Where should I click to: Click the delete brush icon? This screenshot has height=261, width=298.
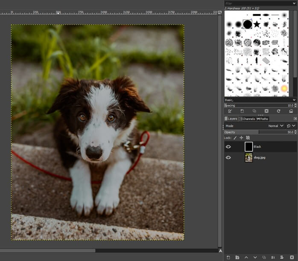pos(266,111)
